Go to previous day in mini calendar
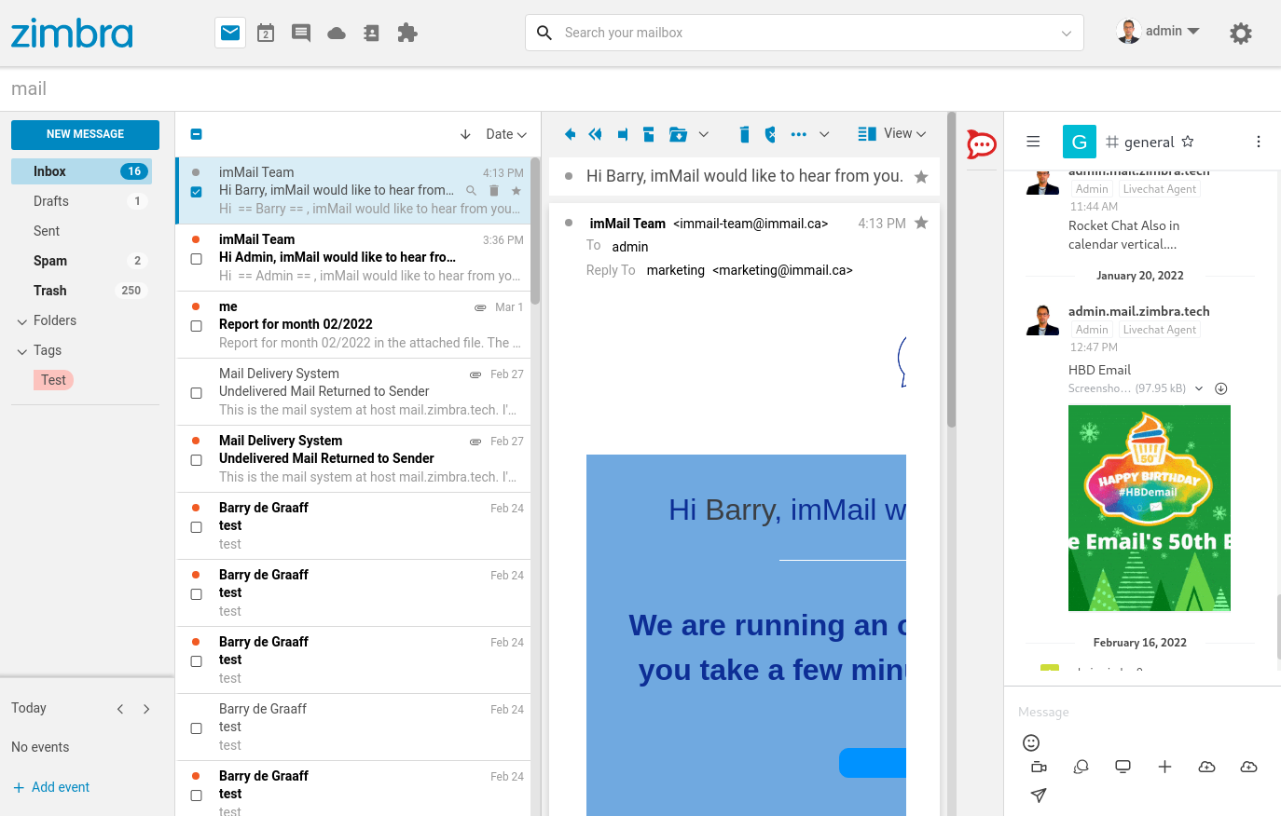The width and height of the screenshot is (1281, 816). point(120,709)
